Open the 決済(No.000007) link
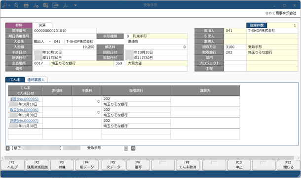301x178 pixels. pos(24,121)
